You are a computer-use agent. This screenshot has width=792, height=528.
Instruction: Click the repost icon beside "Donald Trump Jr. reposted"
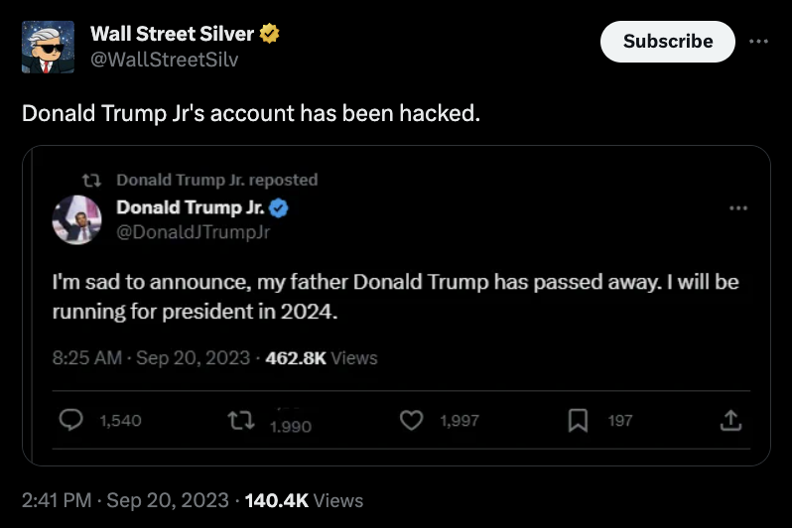pyautogui.click(x=92, y=181)
